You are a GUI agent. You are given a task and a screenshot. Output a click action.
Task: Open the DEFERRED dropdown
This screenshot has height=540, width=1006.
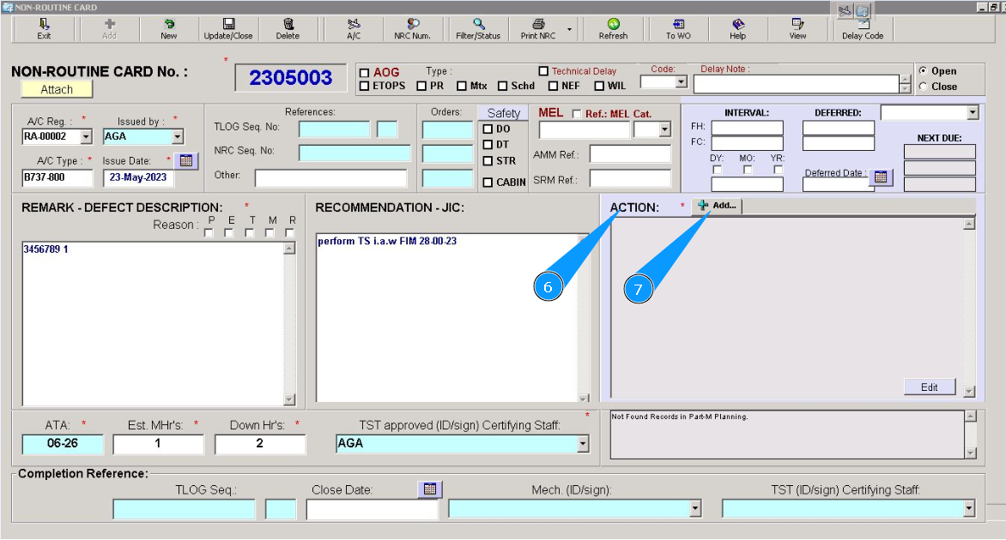click(973, 113)
